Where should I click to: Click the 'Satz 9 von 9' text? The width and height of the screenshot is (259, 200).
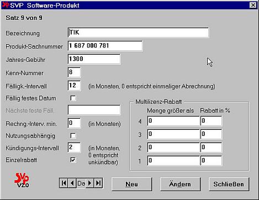click(x=24, y=18)
